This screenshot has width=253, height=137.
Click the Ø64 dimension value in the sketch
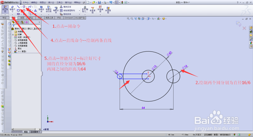click(143, 108)
